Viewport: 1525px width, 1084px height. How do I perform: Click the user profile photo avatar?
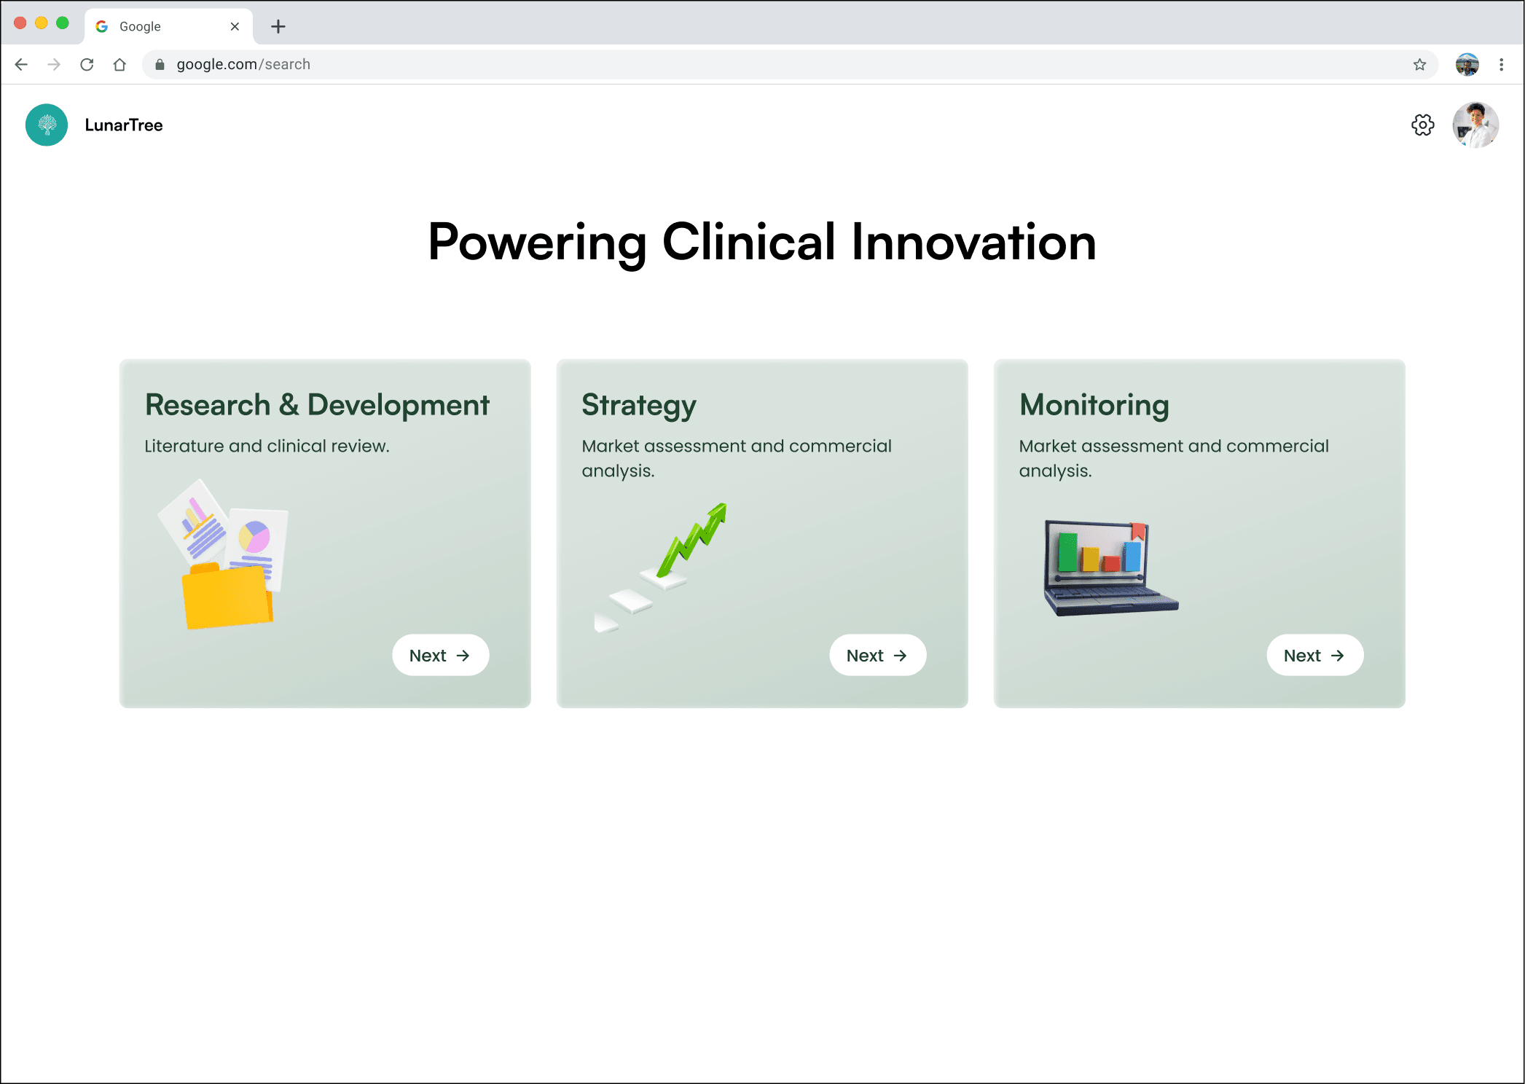(x=1475, y=125)
